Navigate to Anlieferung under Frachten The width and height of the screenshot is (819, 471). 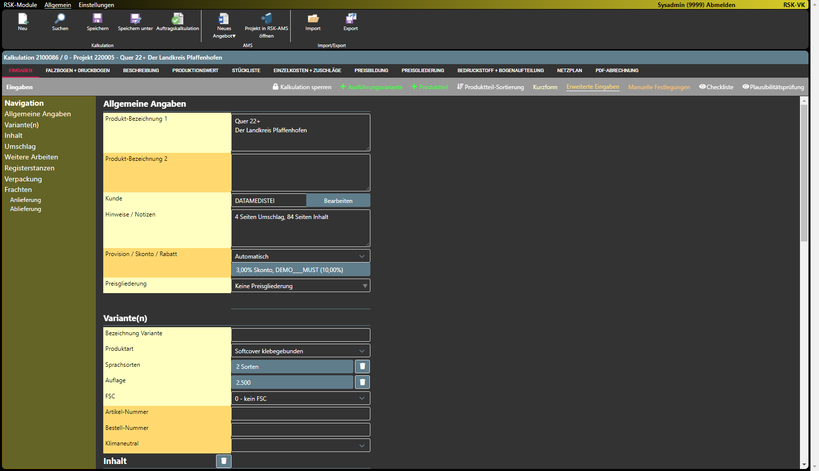(x=26, y=200)
